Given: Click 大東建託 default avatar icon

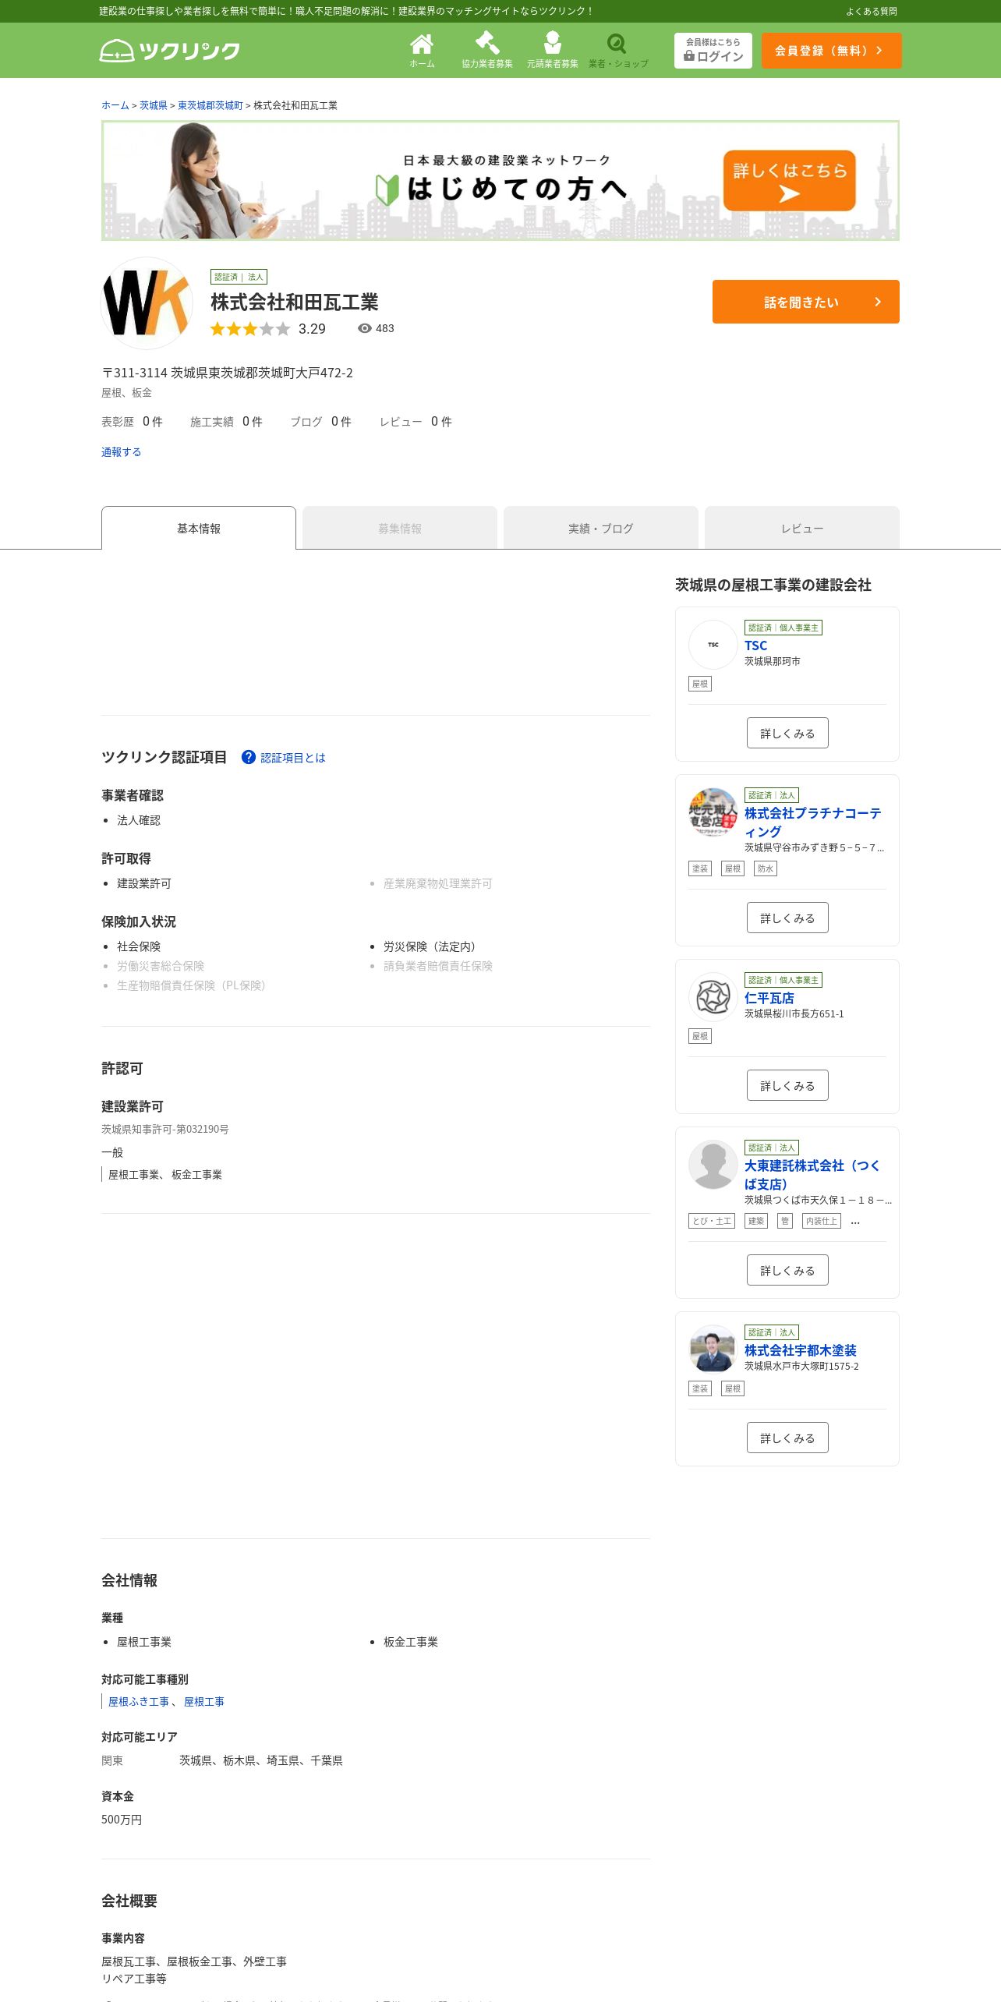Looking at the screenshot, I should 713,1165.
